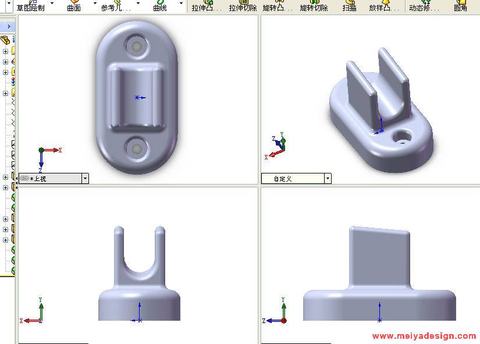Toggle the linked-view icon beside *上视
480x344 pixels.
pos(24,179)
